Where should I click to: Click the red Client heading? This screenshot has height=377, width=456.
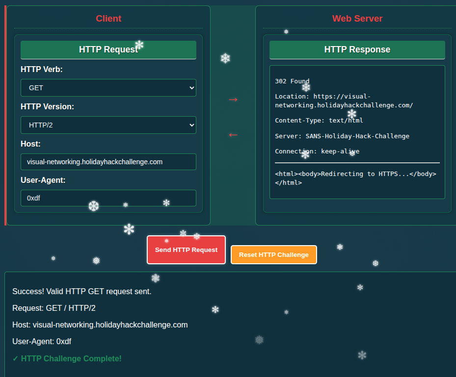tap(108, 19)
